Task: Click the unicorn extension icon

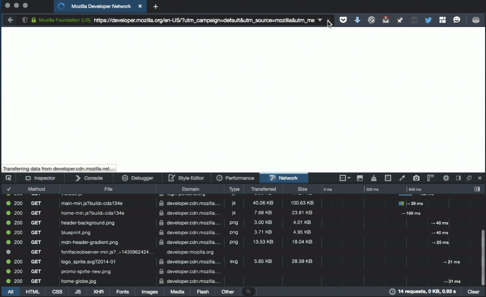Action: pos(400,20)
